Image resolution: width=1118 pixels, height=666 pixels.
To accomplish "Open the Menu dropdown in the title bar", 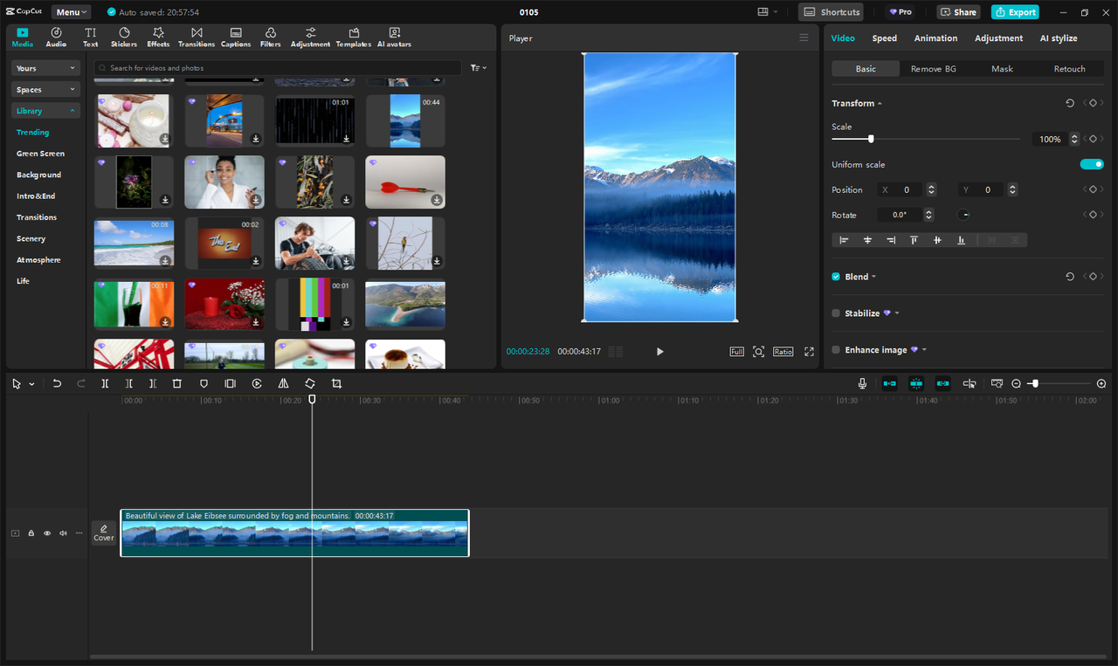I will pos(71,11).
